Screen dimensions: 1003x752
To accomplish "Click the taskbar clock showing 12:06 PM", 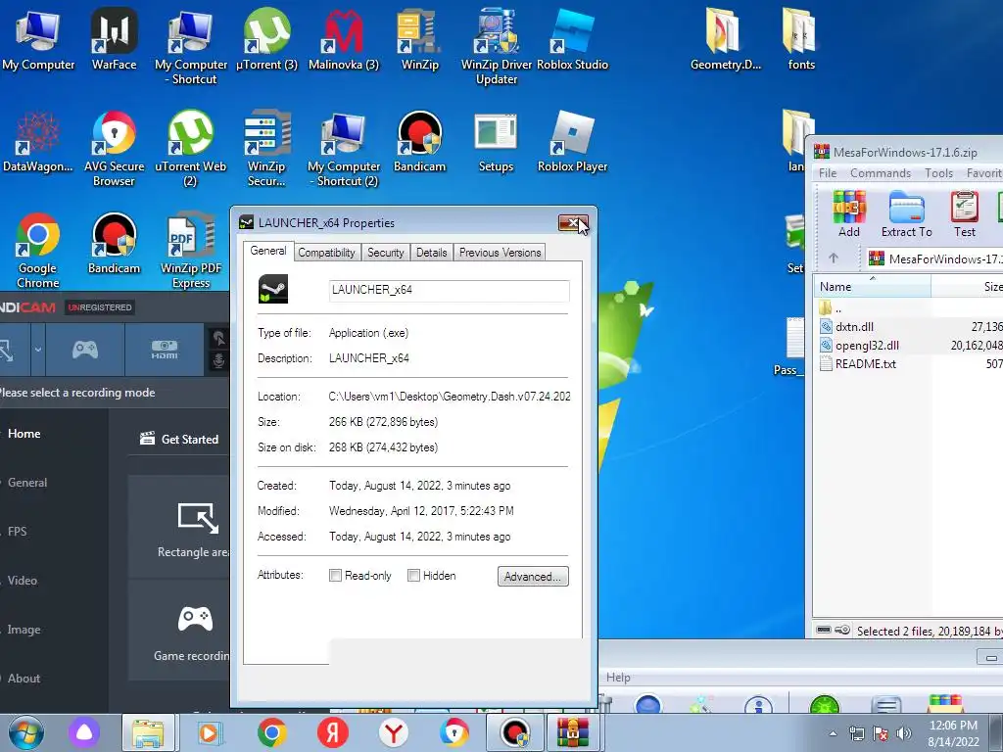I will point(953,733).
